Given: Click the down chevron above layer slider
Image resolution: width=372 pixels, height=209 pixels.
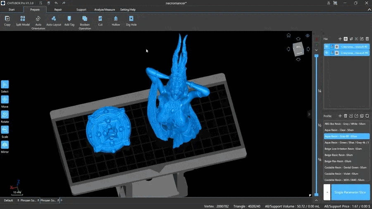Looking at the screenshot, I should (317, 50).
